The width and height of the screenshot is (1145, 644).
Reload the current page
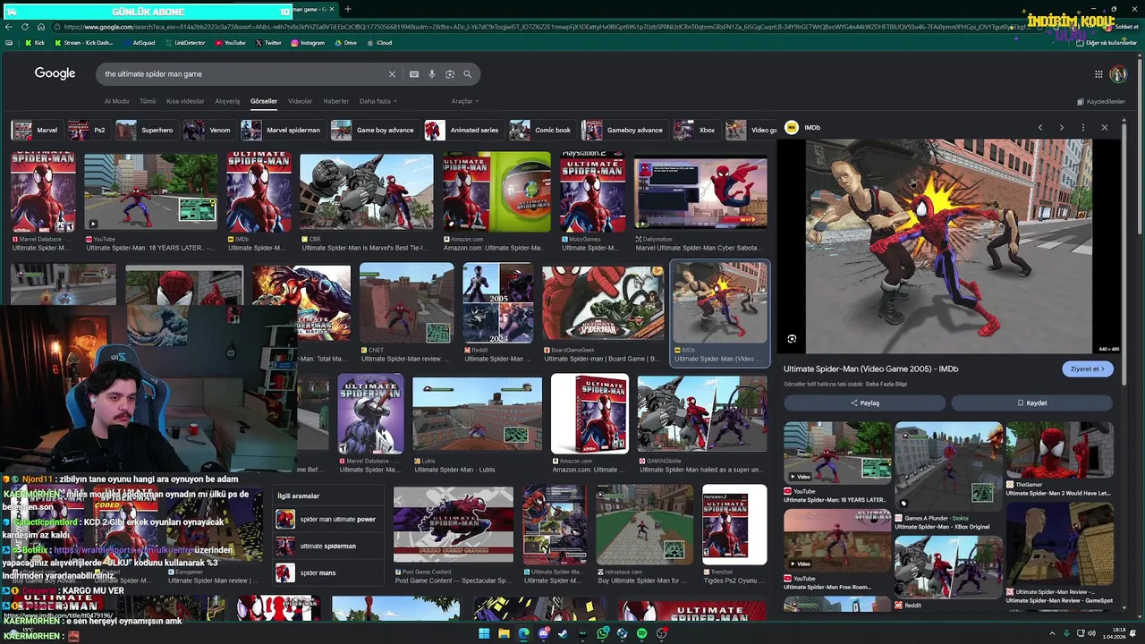click(24, 27)
